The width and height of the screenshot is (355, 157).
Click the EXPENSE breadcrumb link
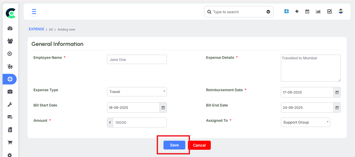(x=36, y=29)
